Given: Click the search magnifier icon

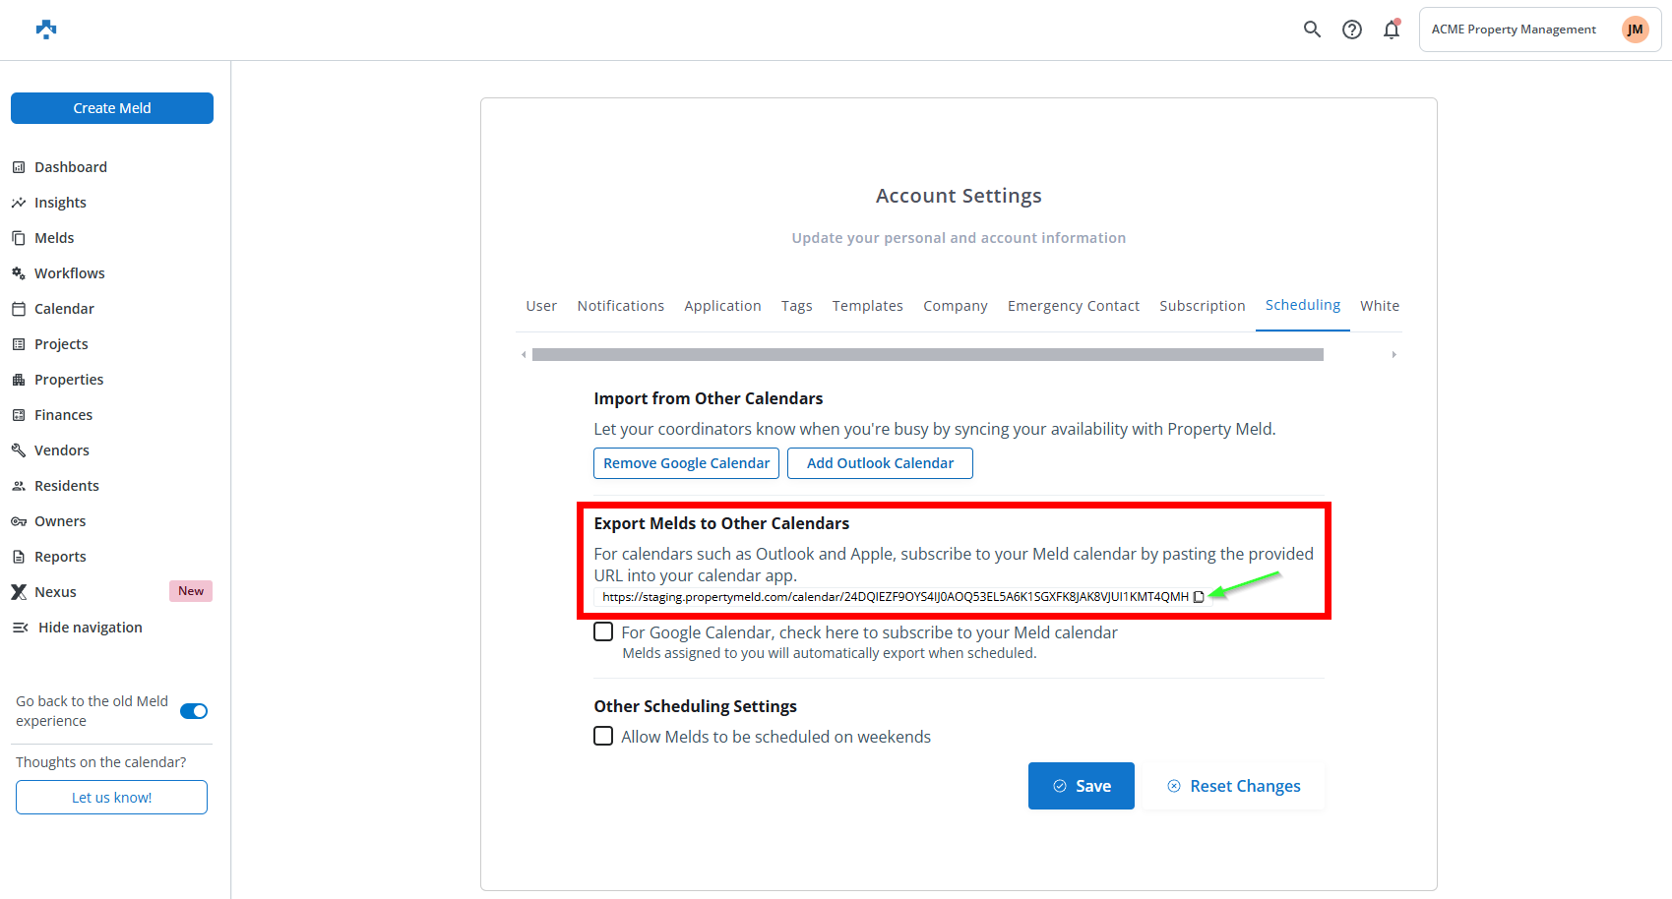Looking at the screenshot, I should pos(1312,30).
